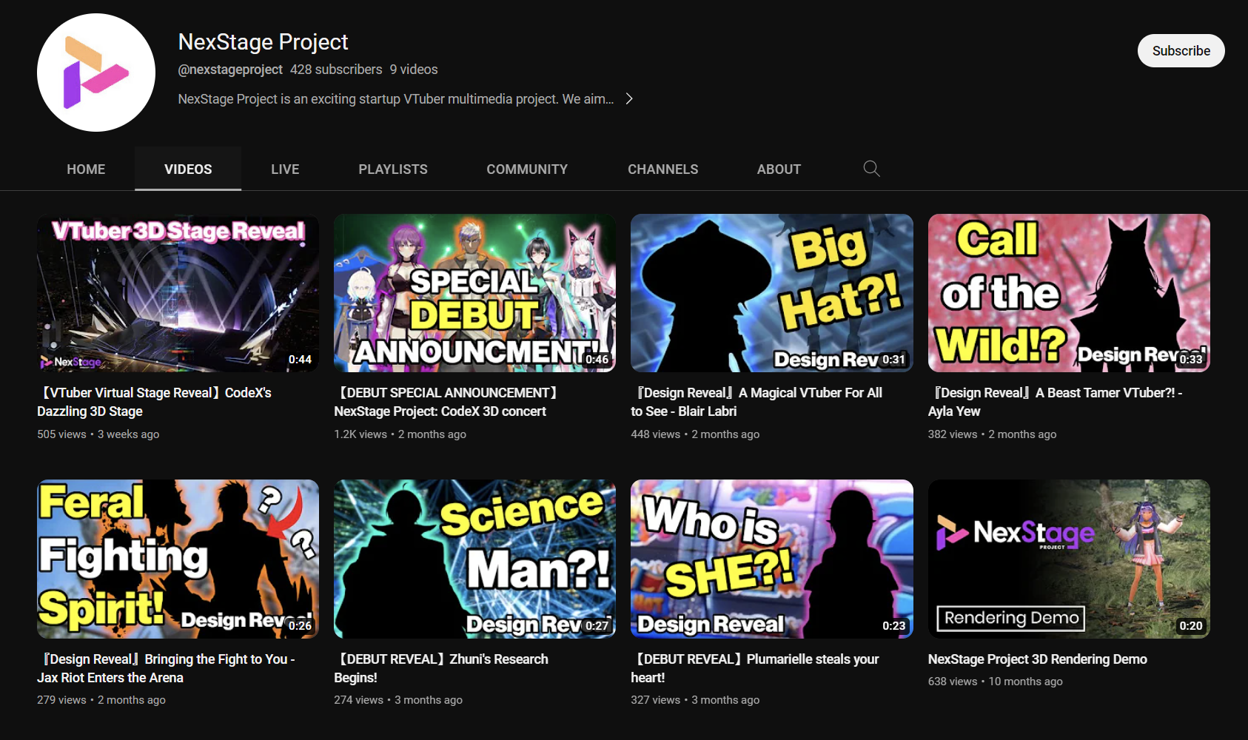Click the 428 subscribers count

(x=336, y=69)
